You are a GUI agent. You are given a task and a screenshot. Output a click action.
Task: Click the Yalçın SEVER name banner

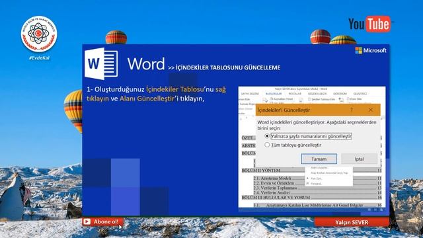pyautogui.click(x=352, y=222)
